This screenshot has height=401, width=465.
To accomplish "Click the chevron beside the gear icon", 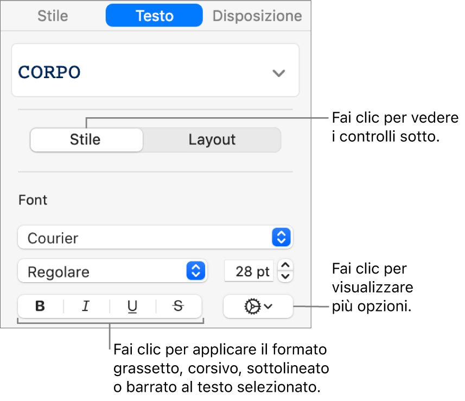I will pyautogui.click(x=269, y=307).
